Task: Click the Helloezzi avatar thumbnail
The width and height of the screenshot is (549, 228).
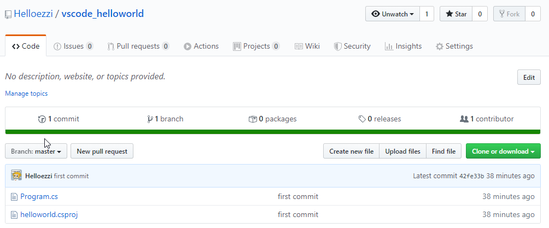Action: 16,176
